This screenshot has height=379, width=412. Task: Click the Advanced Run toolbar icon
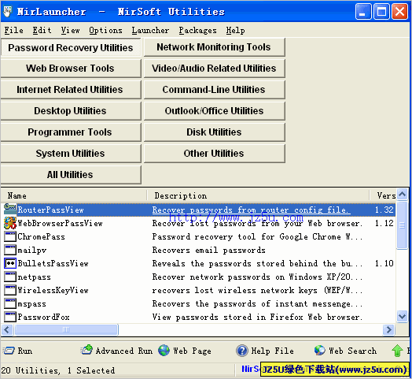(86, 350)
